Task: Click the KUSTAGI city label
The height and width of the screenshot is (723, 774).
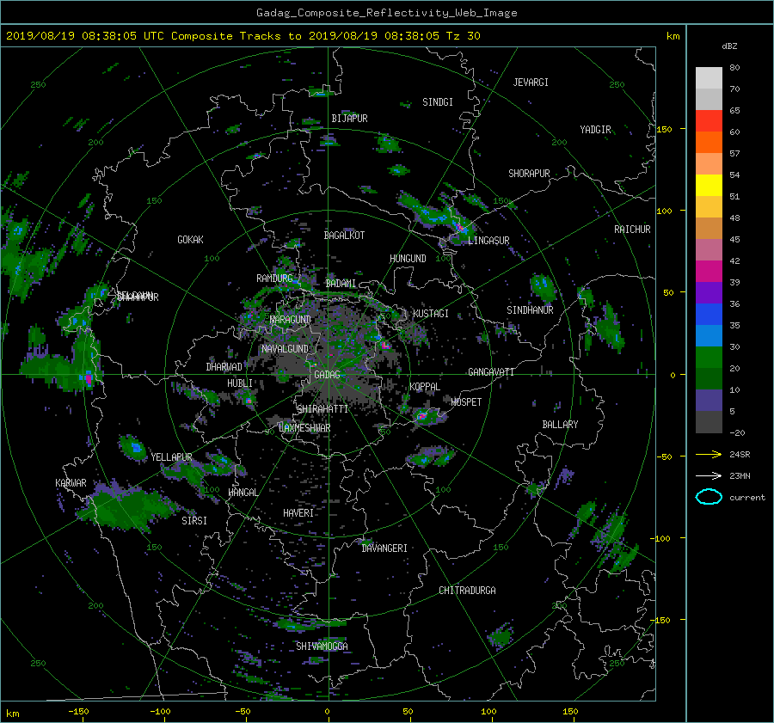Action: (x=431, y=314)
